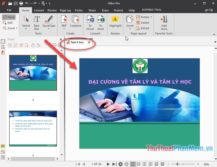The image size is (217, 167).
Task: Open the QuickSign tool
Action: [49, 21]
